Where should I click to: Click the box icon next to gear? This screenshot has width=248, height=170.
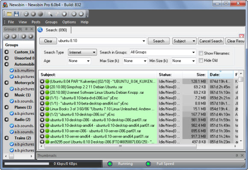point(81,14)
